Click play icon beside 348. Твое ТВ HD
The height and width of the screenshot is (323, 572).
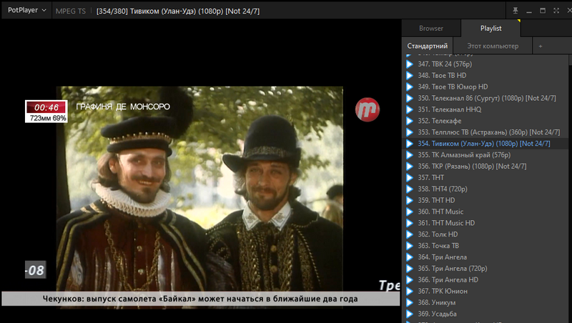pos(410,75)
